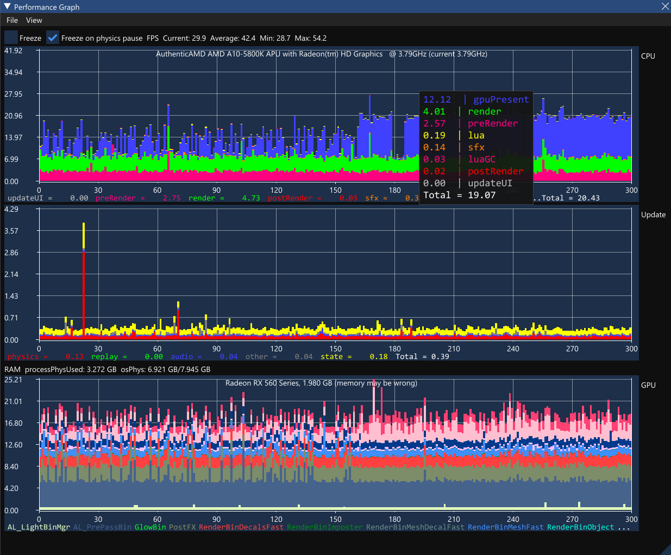This screenshot has height=555, width=671.
Task: Toggle the preRender legend entry
Action: 116,198
